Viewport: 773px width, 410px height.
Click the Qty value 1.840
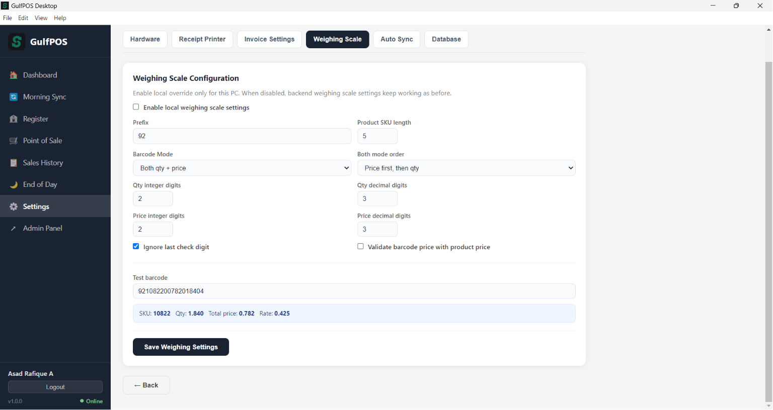click(x=196, y=314)
